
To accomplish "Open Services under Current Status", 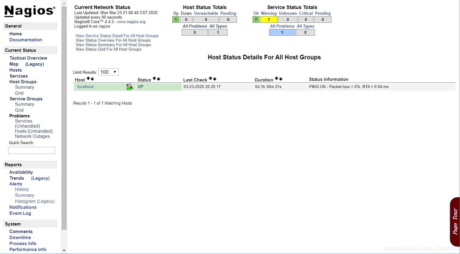I will click(x=19, y=76).
